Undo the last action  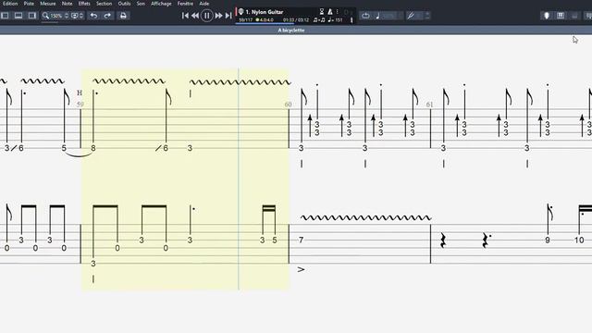click(93, 16)
